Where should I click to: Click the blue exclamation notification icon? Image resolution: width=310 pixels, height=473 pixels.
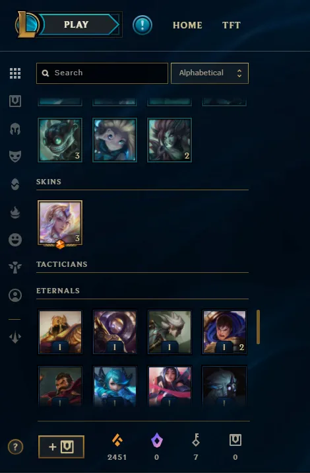142,24
